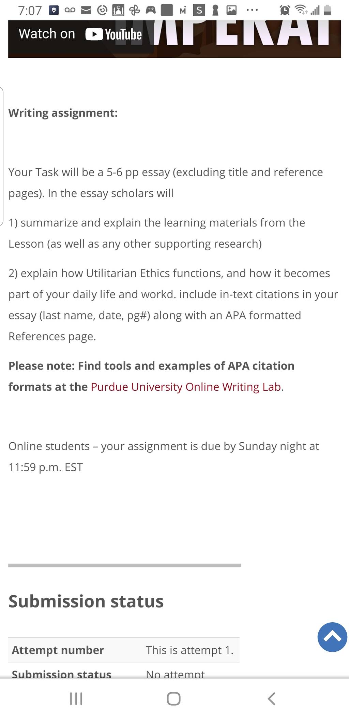
Task: Tap the battery status icon
Action: [327, 10]
